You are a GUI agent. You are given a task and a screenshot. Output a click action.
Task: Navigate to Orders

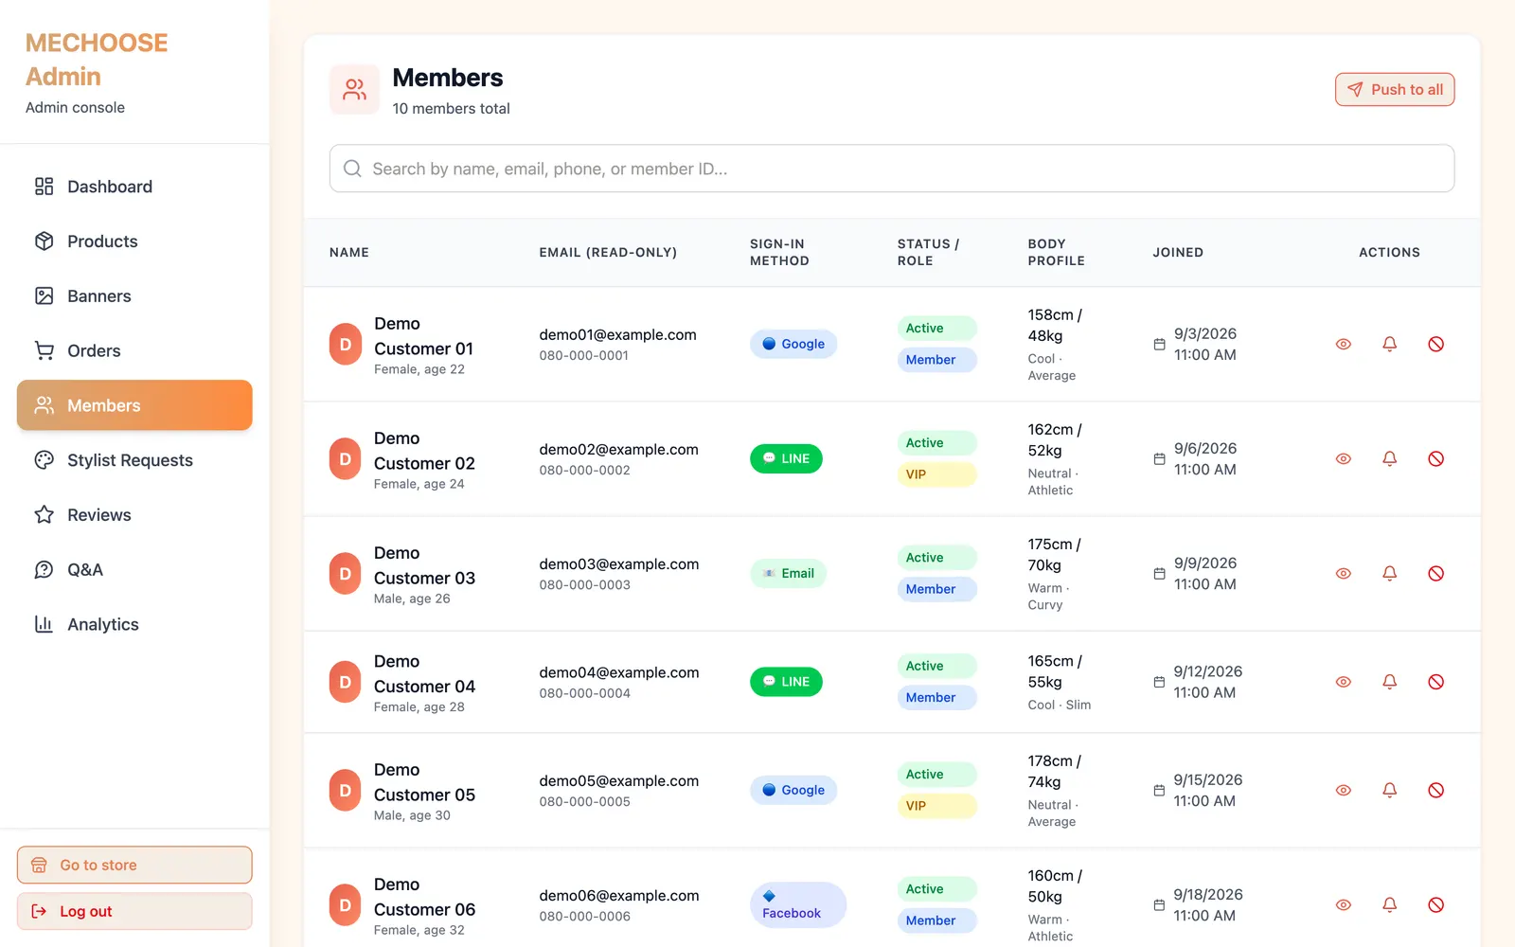point(134,350)
